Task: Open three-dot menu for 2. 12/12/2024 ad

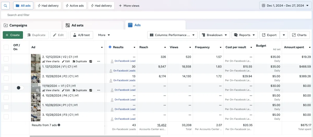Action: (99, 61)
